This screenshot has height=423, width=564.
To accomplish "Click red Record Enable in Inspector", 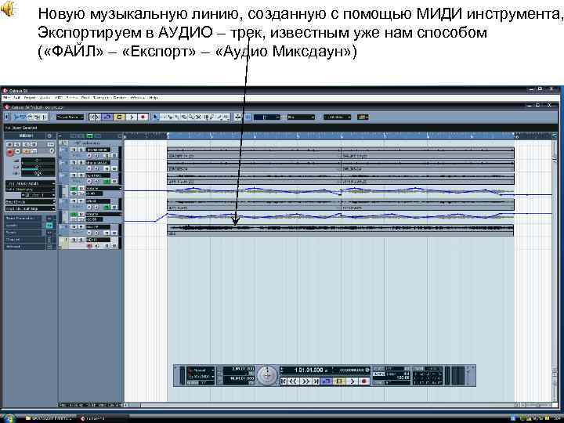I will click(x=9, y=152).
